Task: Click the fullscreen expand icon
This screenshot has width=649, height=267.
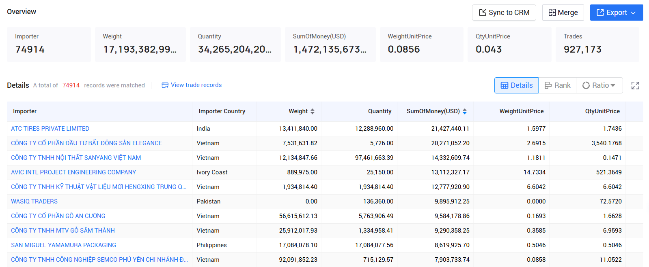Action: (x=635, y=85)
